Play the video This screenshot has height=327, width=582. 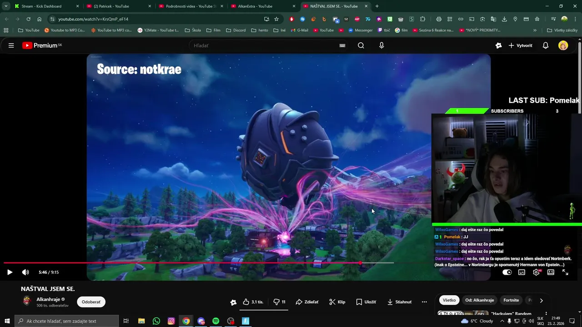pyautogui.click(x=10, y=272)
